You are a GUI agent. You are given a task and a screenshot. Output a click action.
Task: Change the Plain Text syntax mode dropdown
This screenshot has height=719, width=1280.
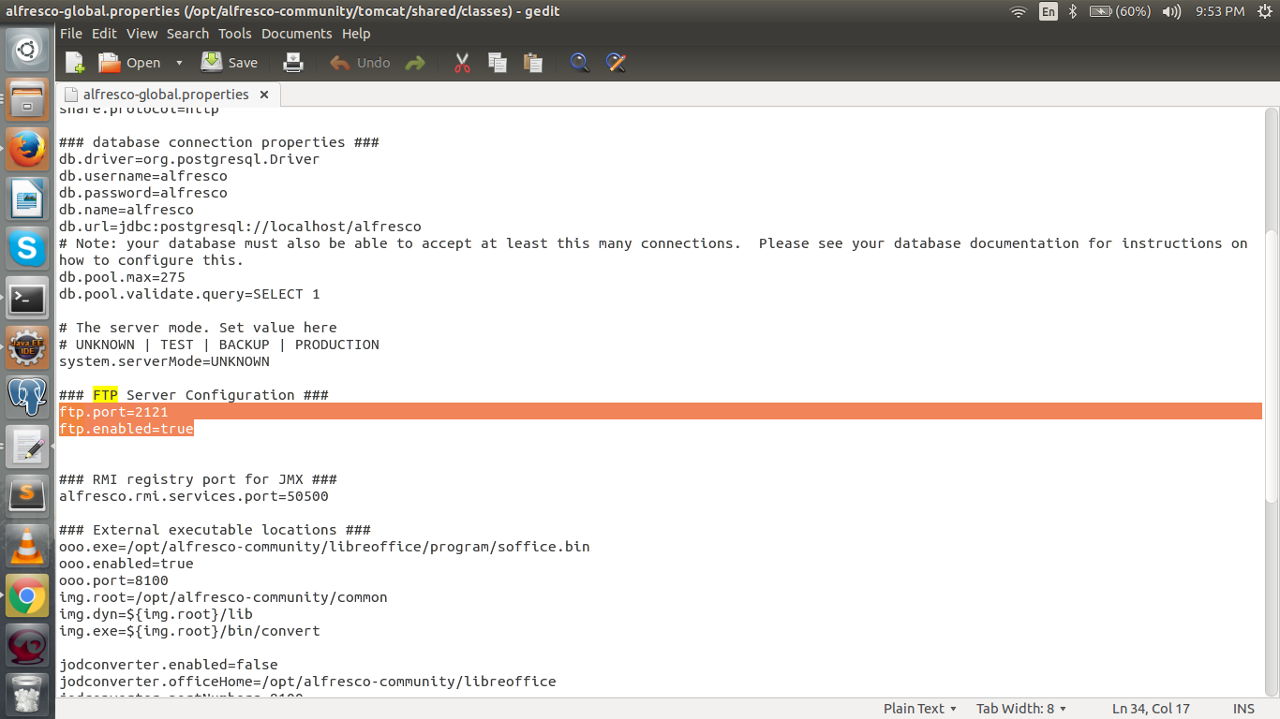[x=920, y=709]
